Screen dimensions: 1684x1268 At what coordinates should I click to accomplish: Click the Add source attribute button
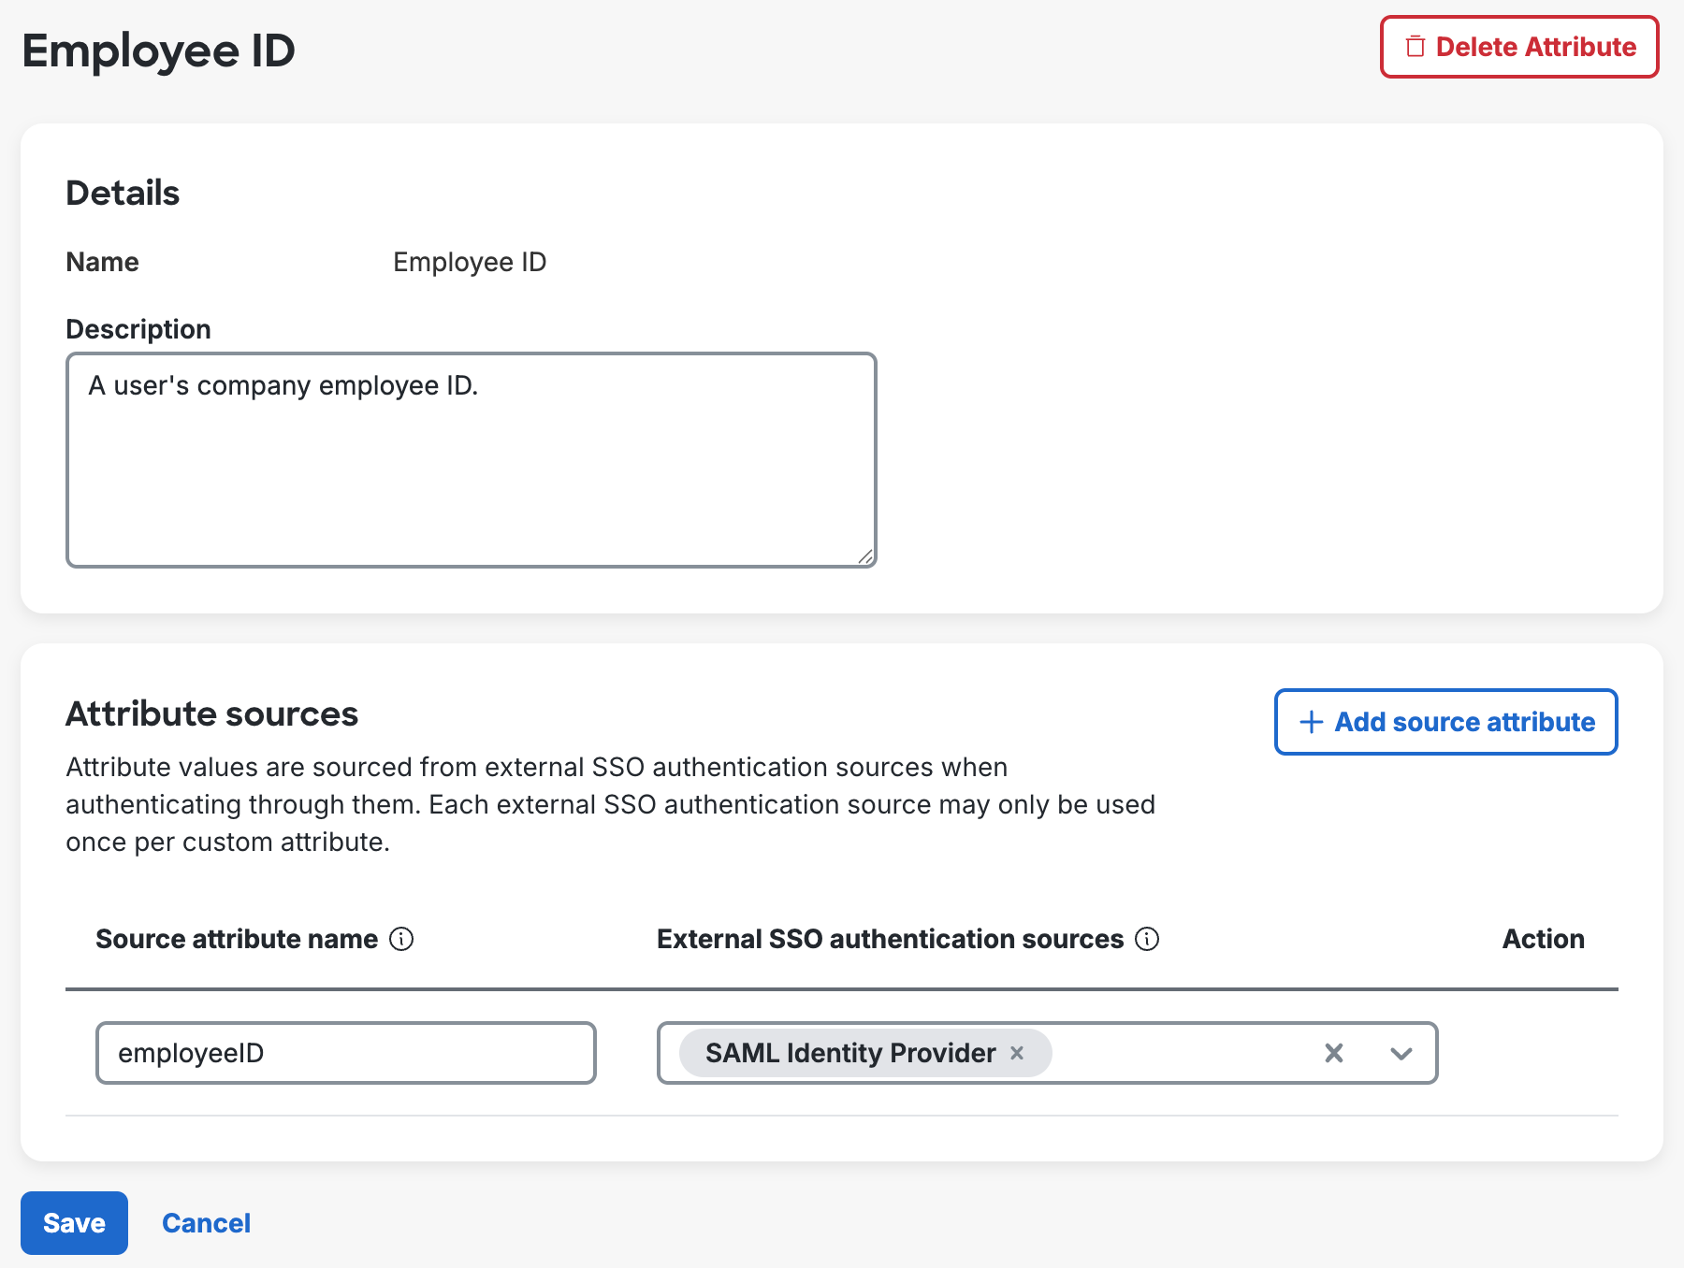coord(1444,722)
